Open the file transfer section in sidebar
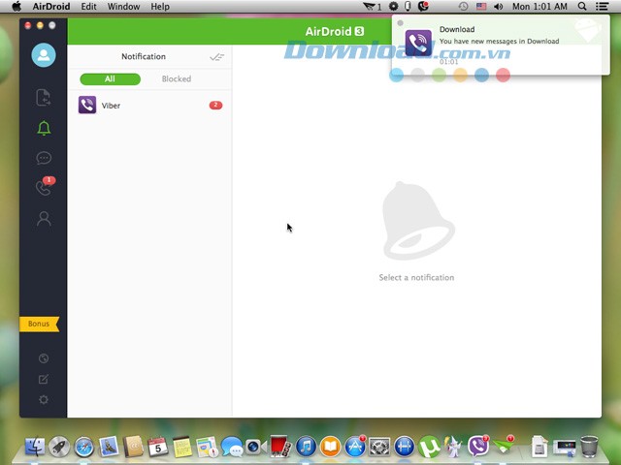 tap(43, 97)
